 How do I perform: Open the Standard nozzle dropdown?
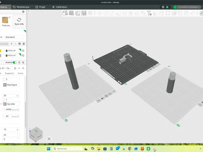(13, 37)
